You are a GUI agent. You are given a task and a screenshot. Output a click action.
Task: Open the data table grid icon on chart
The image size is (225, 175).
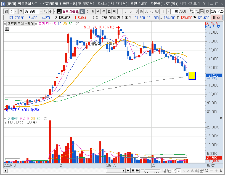click(x=7, y=29)
